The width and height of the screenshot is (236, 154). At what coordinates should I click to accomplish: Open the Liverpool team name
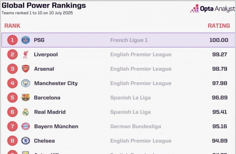46,55
